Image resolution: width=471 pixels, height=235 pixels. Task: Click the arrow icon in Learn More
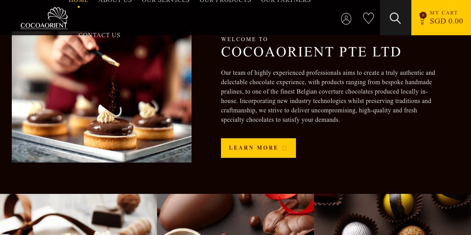point(285,148)
